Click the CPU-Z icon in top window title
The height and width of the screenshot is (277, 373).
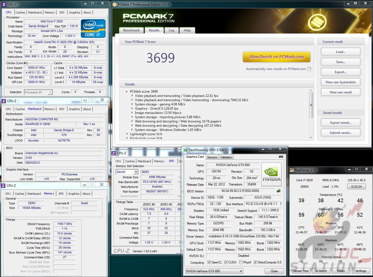4,5
